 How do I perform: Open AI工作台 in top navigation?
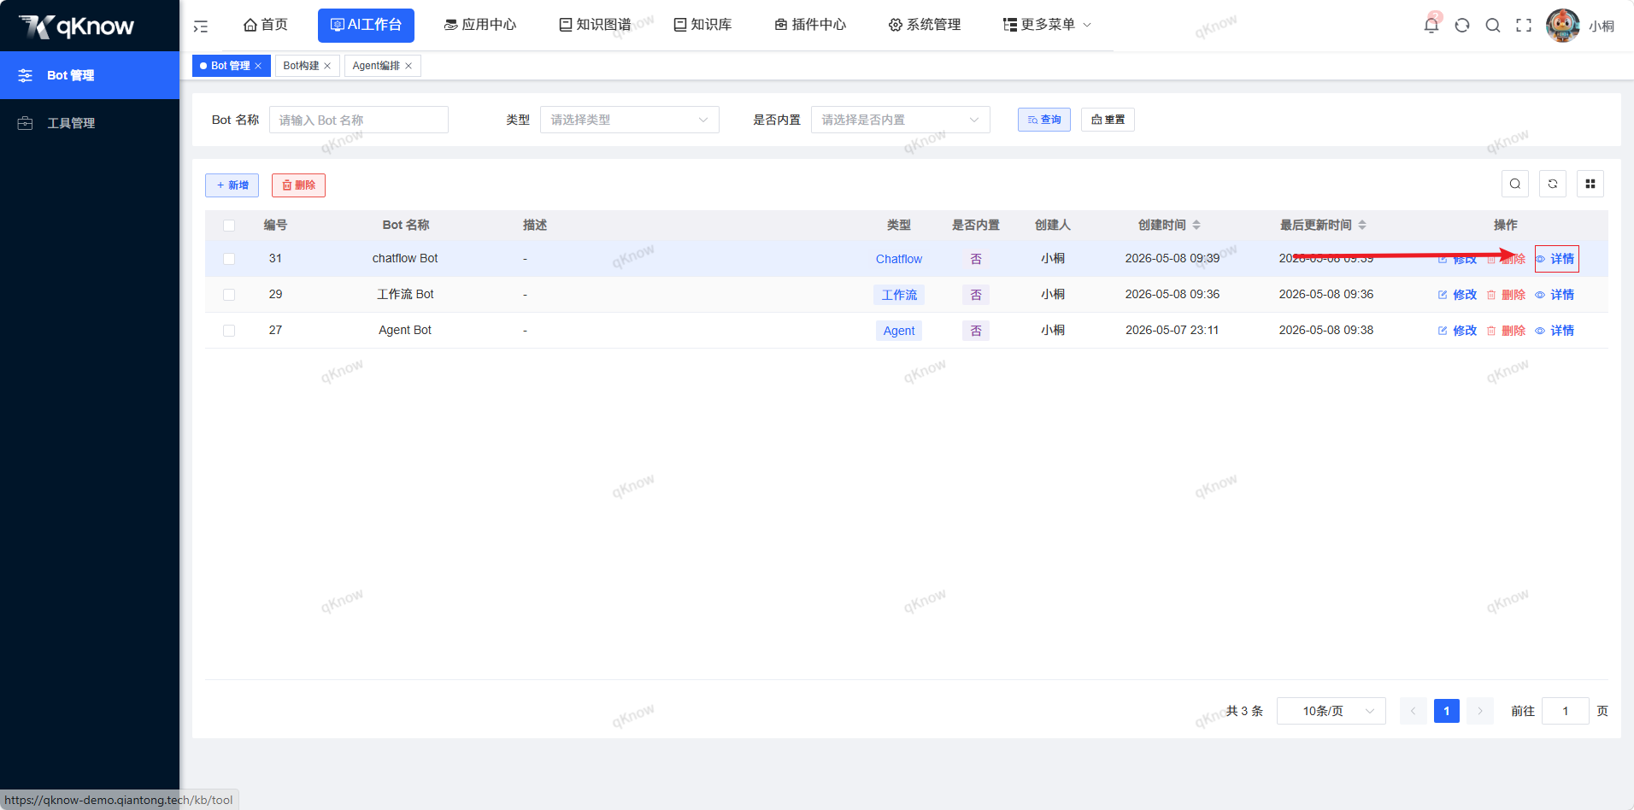coord(366,25)
